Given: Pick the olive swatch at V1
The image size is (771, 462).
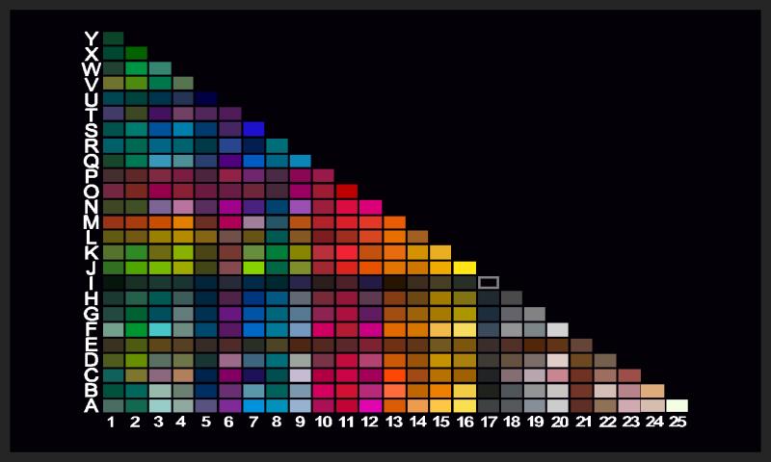Looking at the screenshot, I should point(113,83).
